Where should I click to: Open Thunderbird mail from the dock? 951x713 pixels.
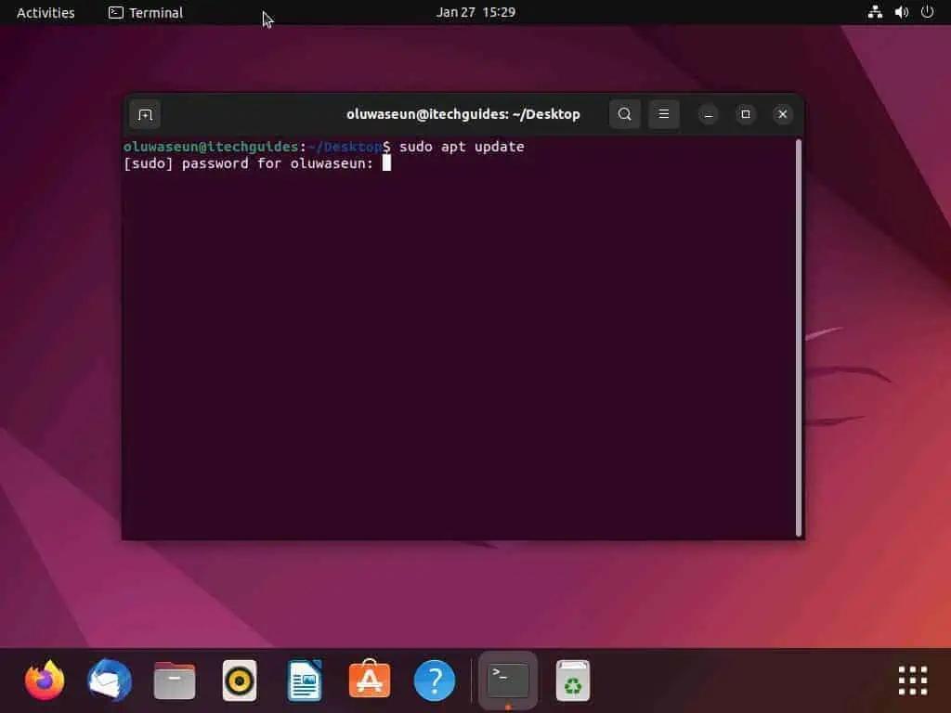coord(109,680)
